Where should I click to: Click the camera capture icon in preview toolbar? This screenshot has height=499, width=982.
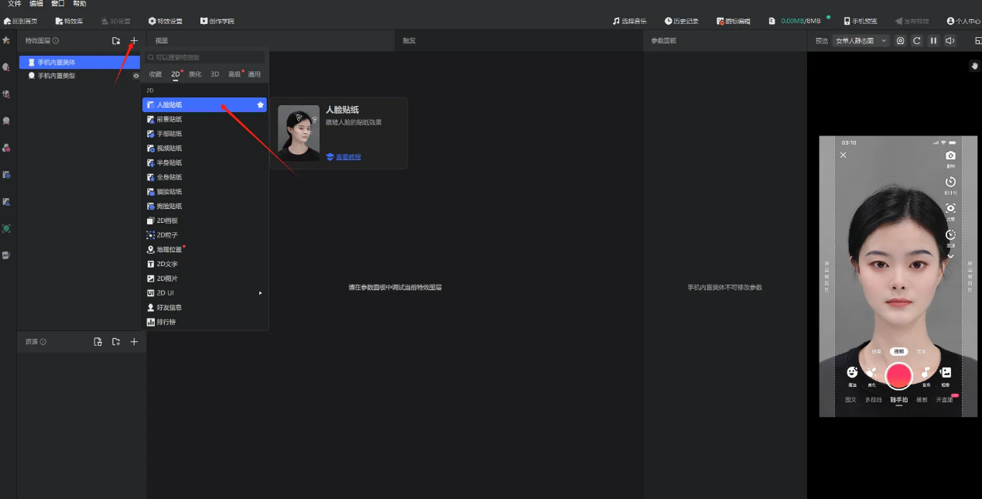[x=900, y=41]
